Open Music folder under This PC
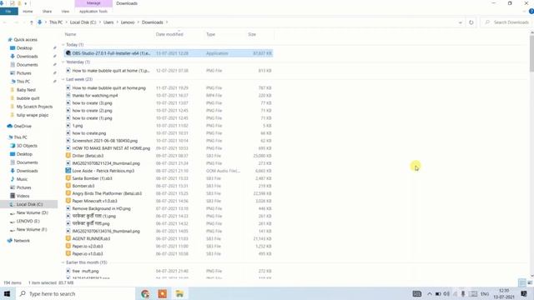The width and height of the screenshot is (534, 300). tap(22, 179)
